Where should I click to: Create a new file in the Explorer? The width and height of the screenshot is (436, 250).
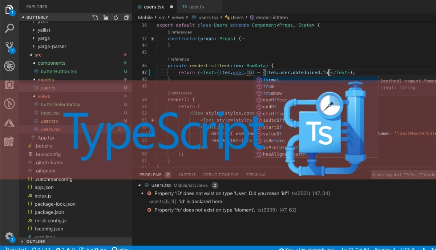coord(95,17)
